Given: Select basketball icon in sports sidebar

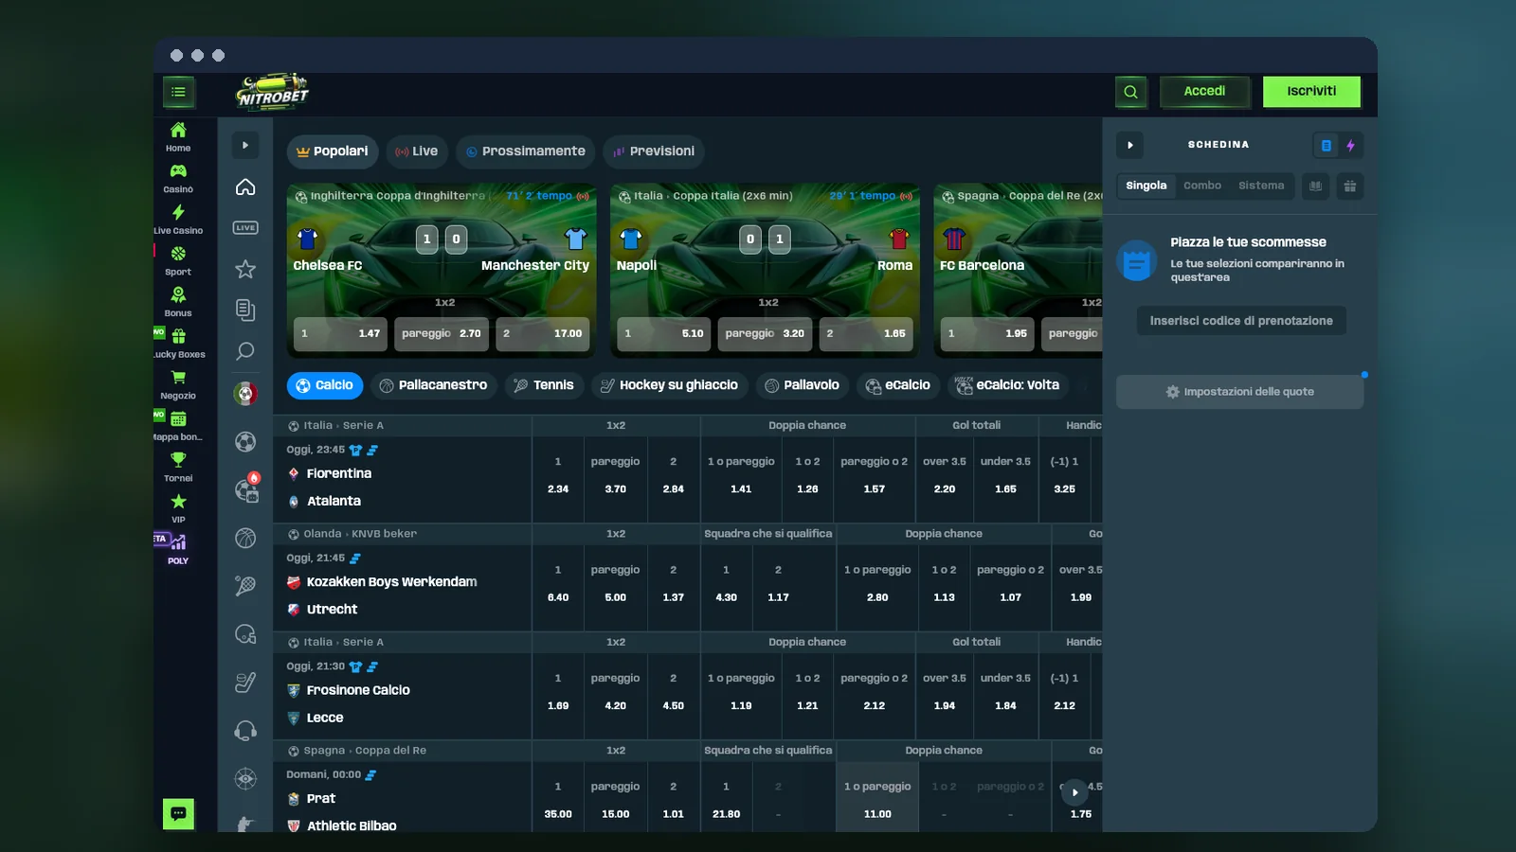Looking at the screenshot, I should (245, 538).
